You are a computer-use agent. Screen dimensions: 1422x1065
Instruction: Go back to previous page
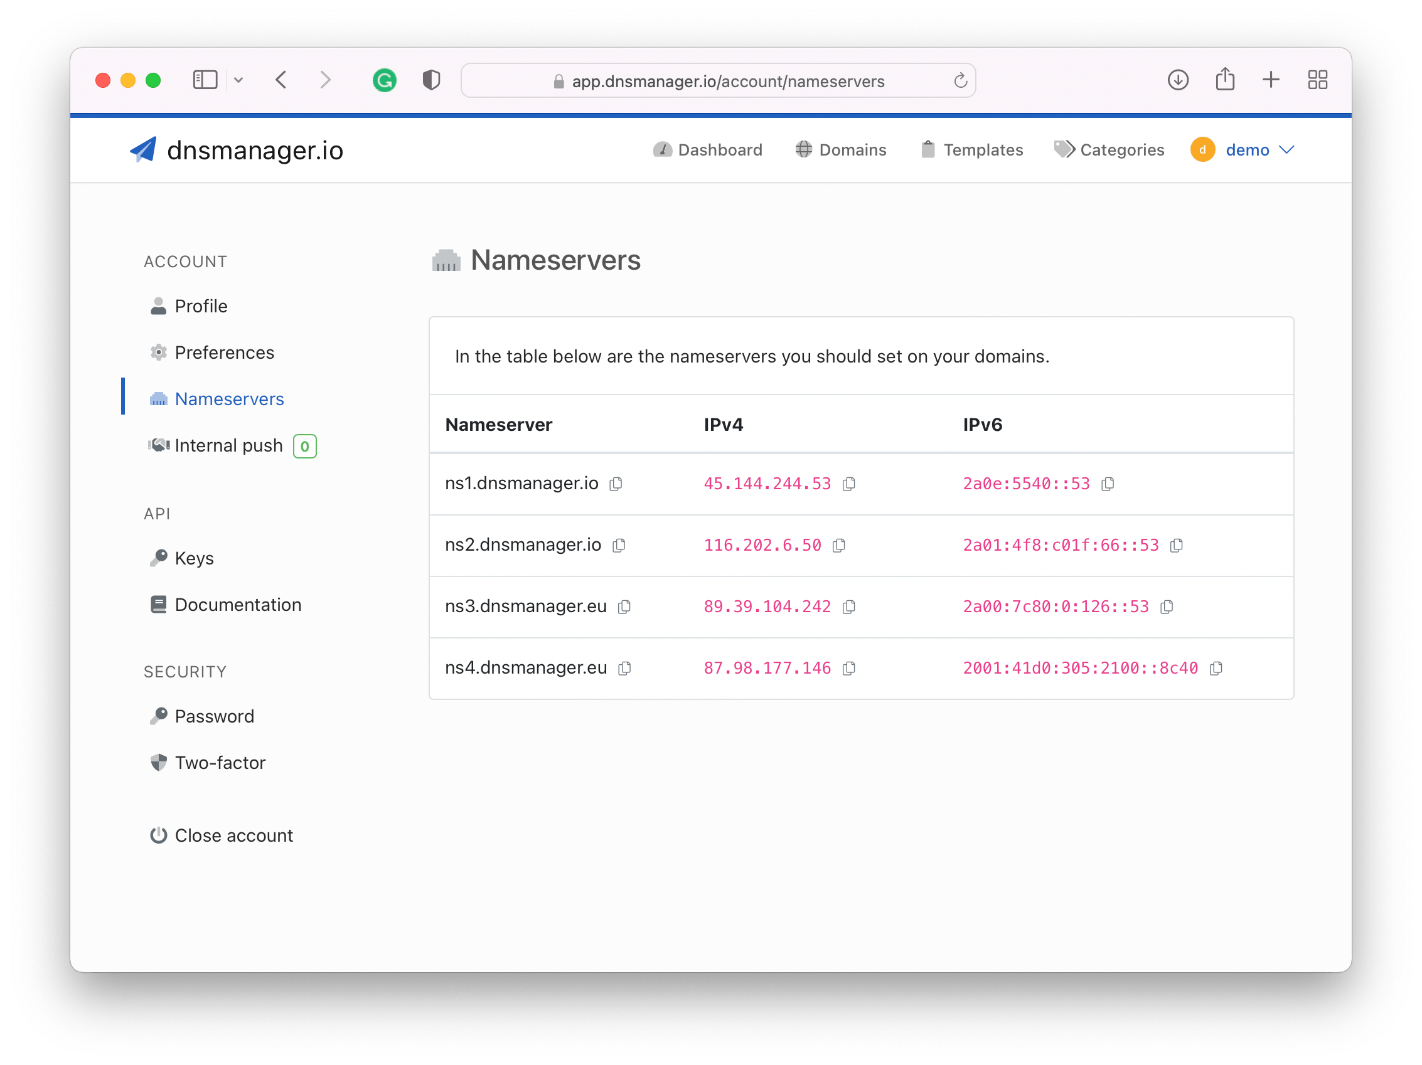tap(281, 80)
